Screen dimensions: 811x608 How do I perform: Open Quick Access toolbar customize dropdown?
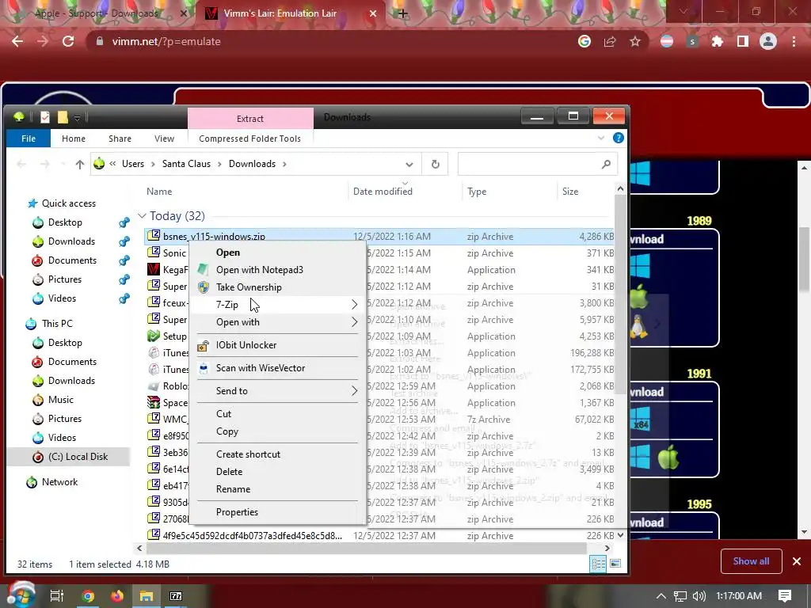(x=77, y=118)
